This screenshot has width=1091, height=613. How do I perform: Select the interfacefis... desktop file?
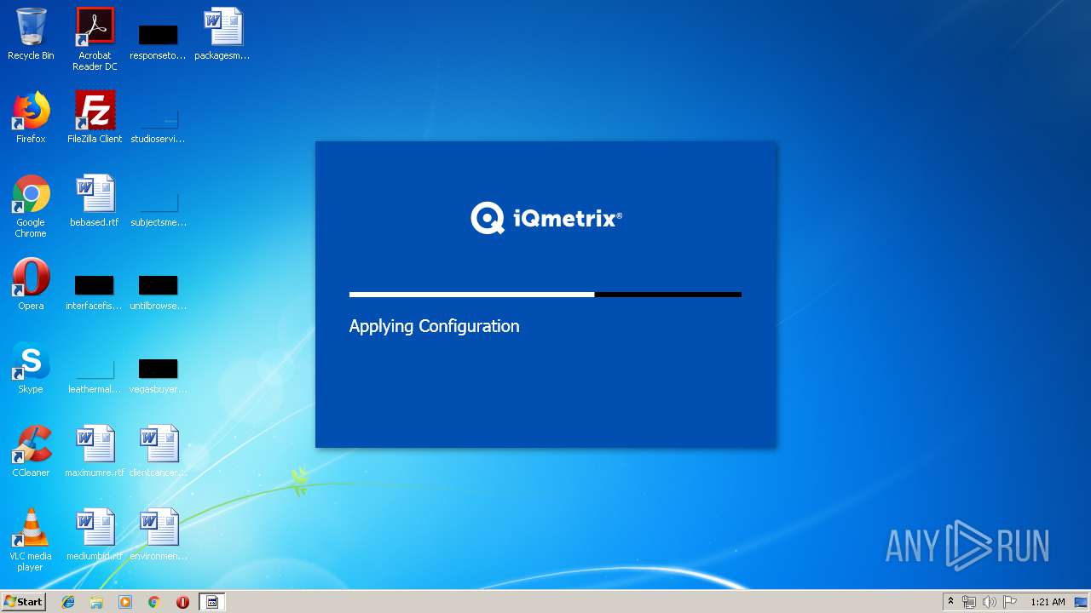(x=95, y=292)
